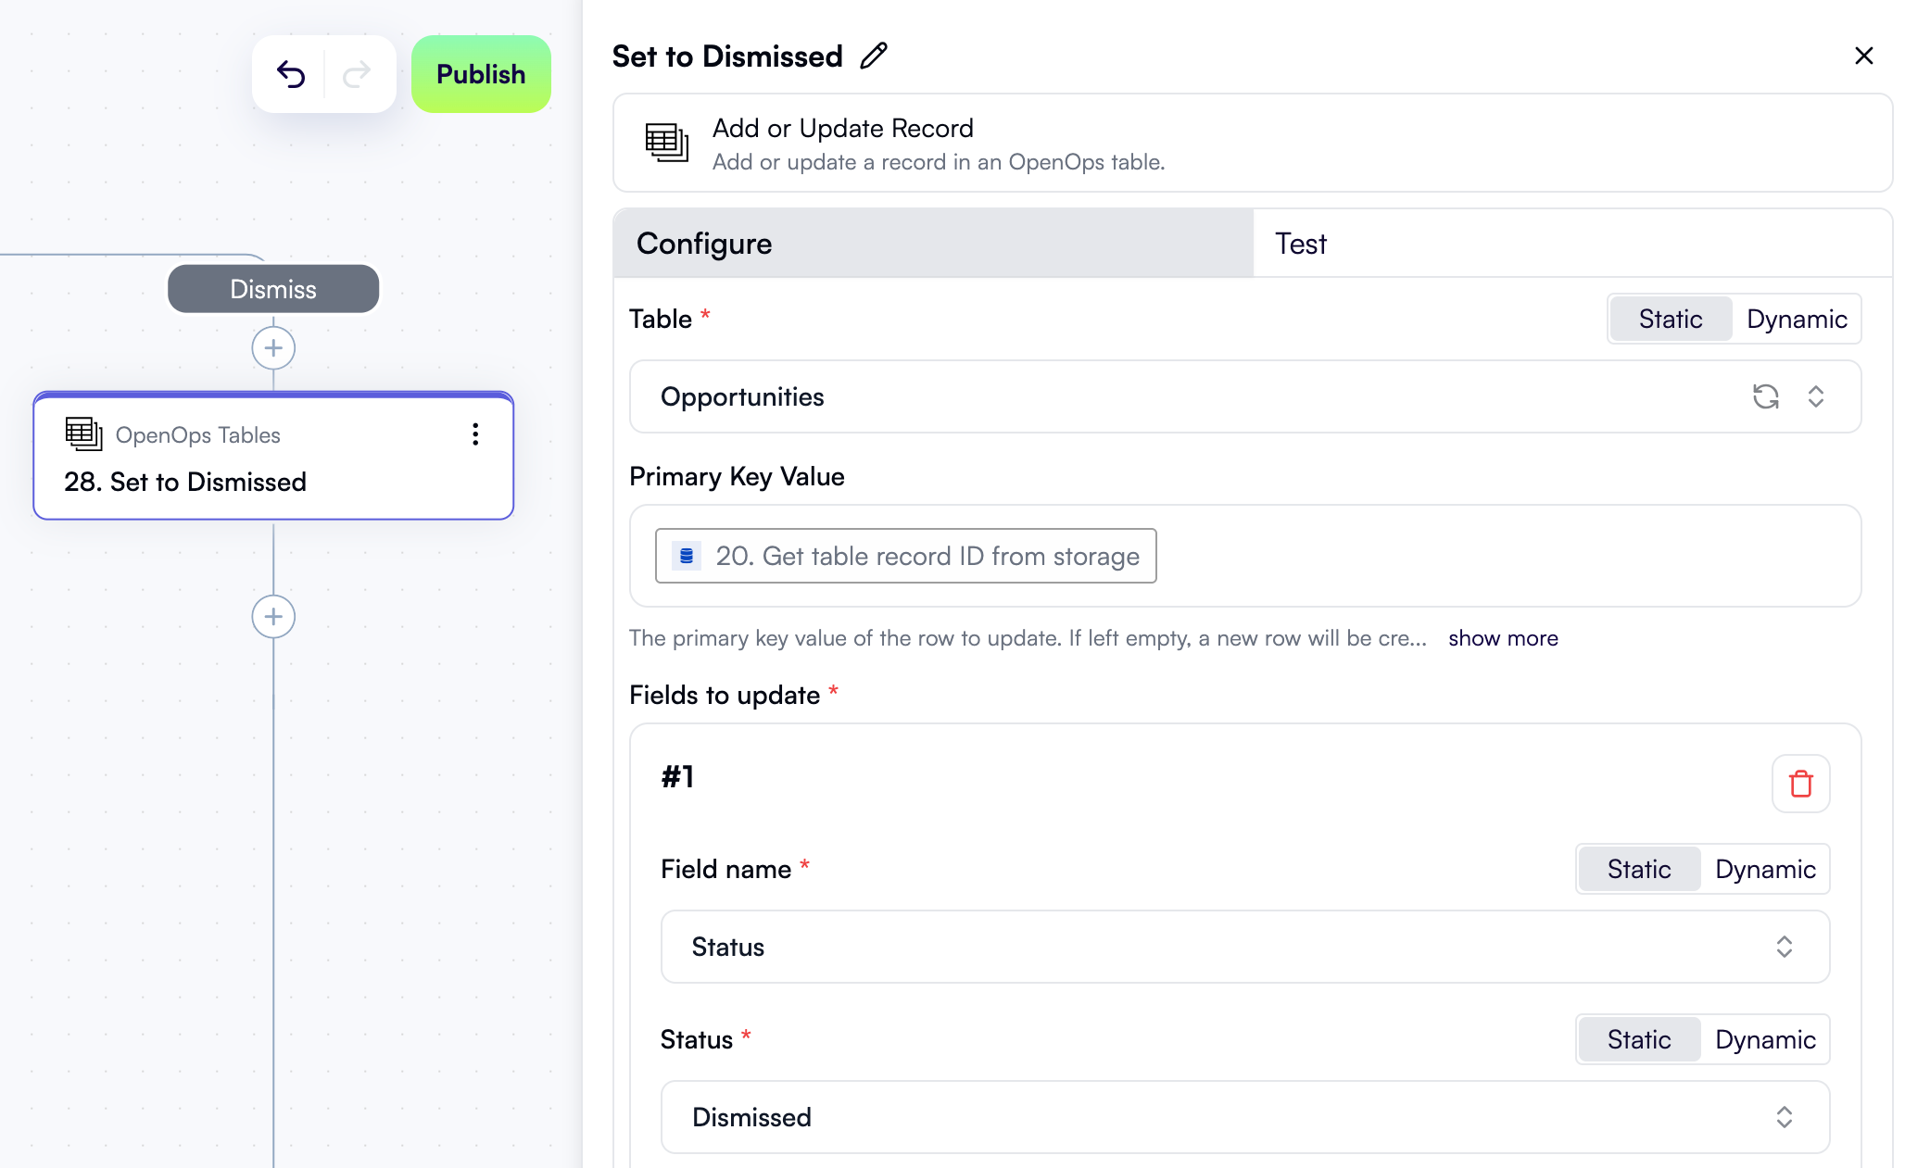Set Status input mode to Static
This screenshot has height=1168, width=1905.
[1638, 1039]
